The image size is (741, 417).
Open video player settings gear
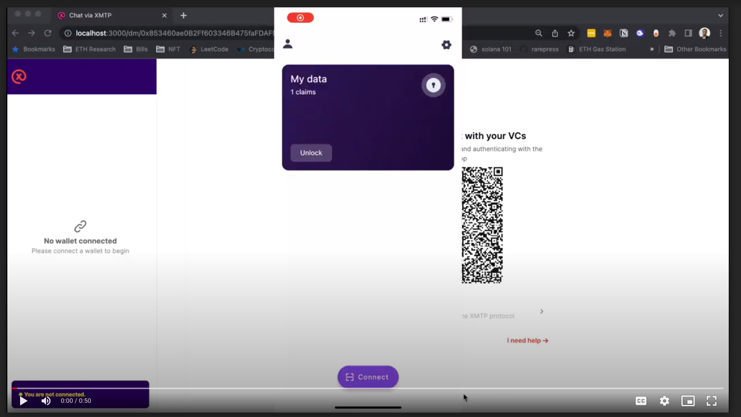665,401
